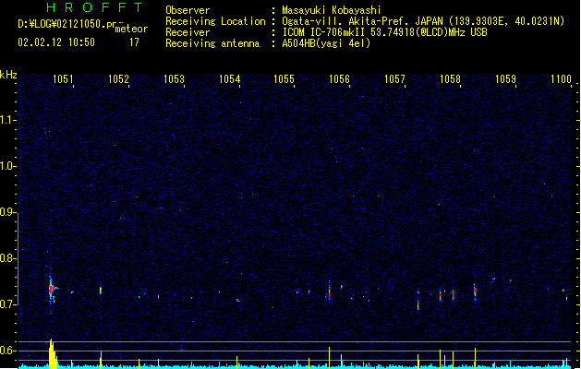Viewport: 581px width, 369px height.
Task: Click the 0.7 kHz frequency label
Action: (x=7, y=304)
